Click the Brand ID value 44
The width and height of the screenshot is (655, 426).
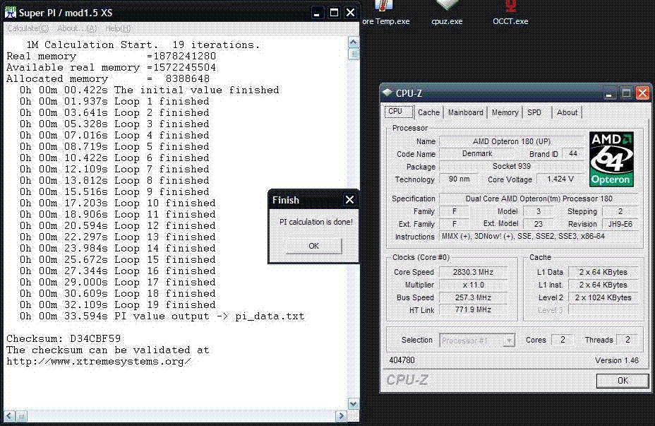[572, 153]
